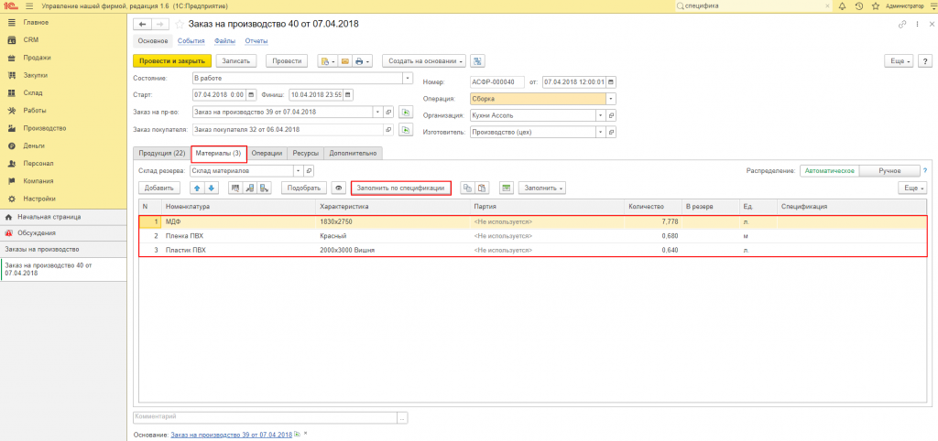
Task: Select the Пленка ПВХ table row
Action: click(532, 235)
